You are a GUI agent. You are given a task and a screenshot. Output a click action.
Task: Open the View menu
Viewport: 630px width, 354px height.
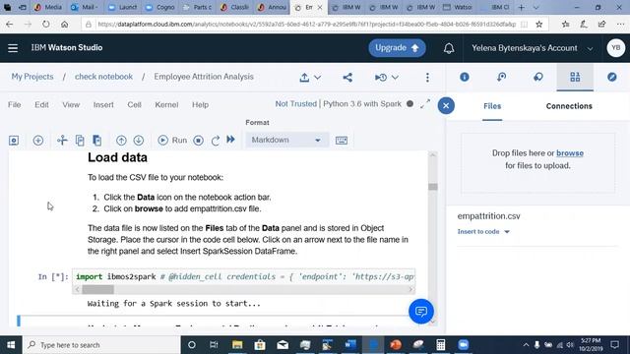pyautogui.click(x=71, y=105)
